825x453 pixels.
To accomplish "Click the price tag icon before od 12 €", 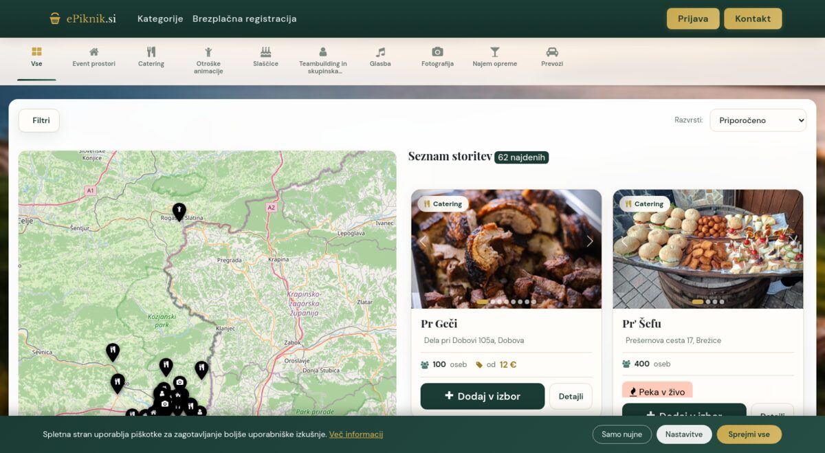I will 479,365.
